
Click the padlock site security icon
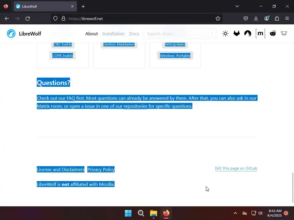(63, 19)
